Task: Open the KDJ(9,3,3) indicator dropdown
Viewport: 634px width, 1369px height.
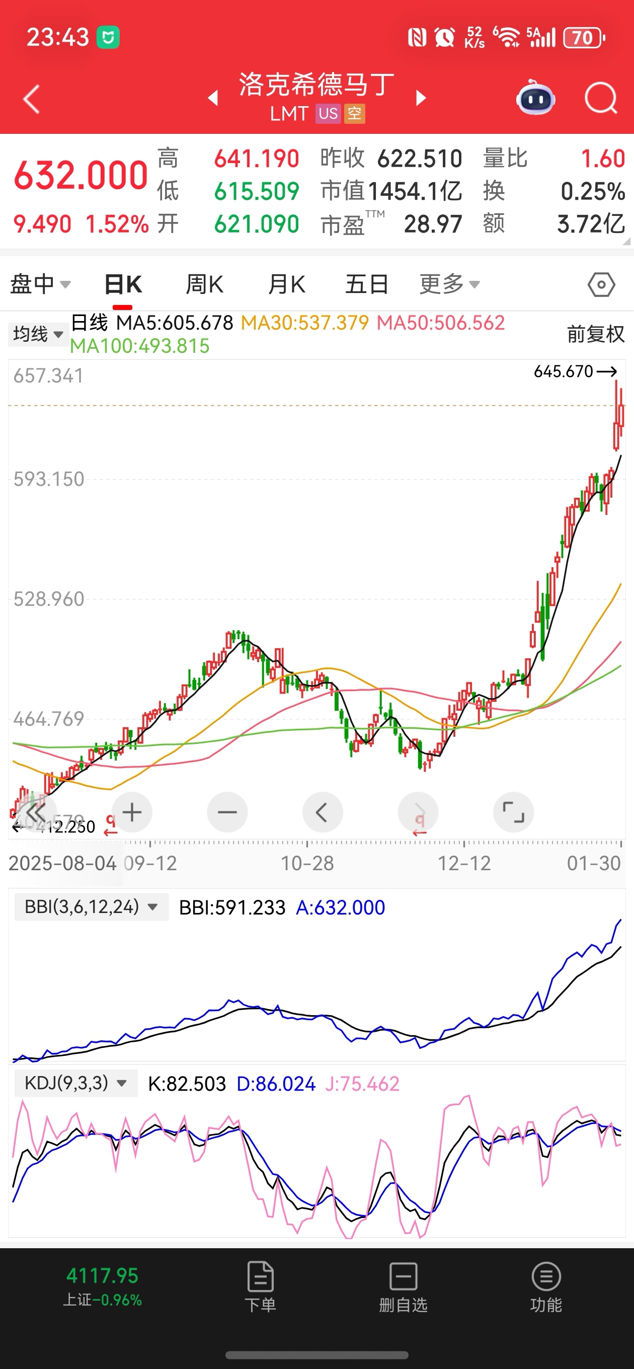Action: coord(76,1083)
